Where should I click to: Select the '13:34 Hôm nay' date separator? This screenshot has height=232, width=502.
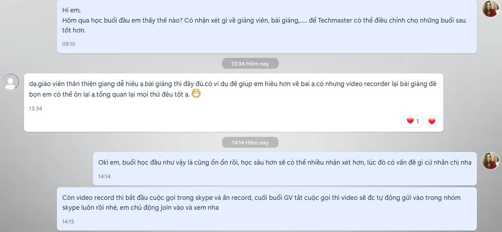tap(250, 64)
